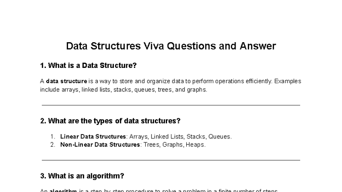
Task: Click the list number "2." marker
Action: click(53, 145)
